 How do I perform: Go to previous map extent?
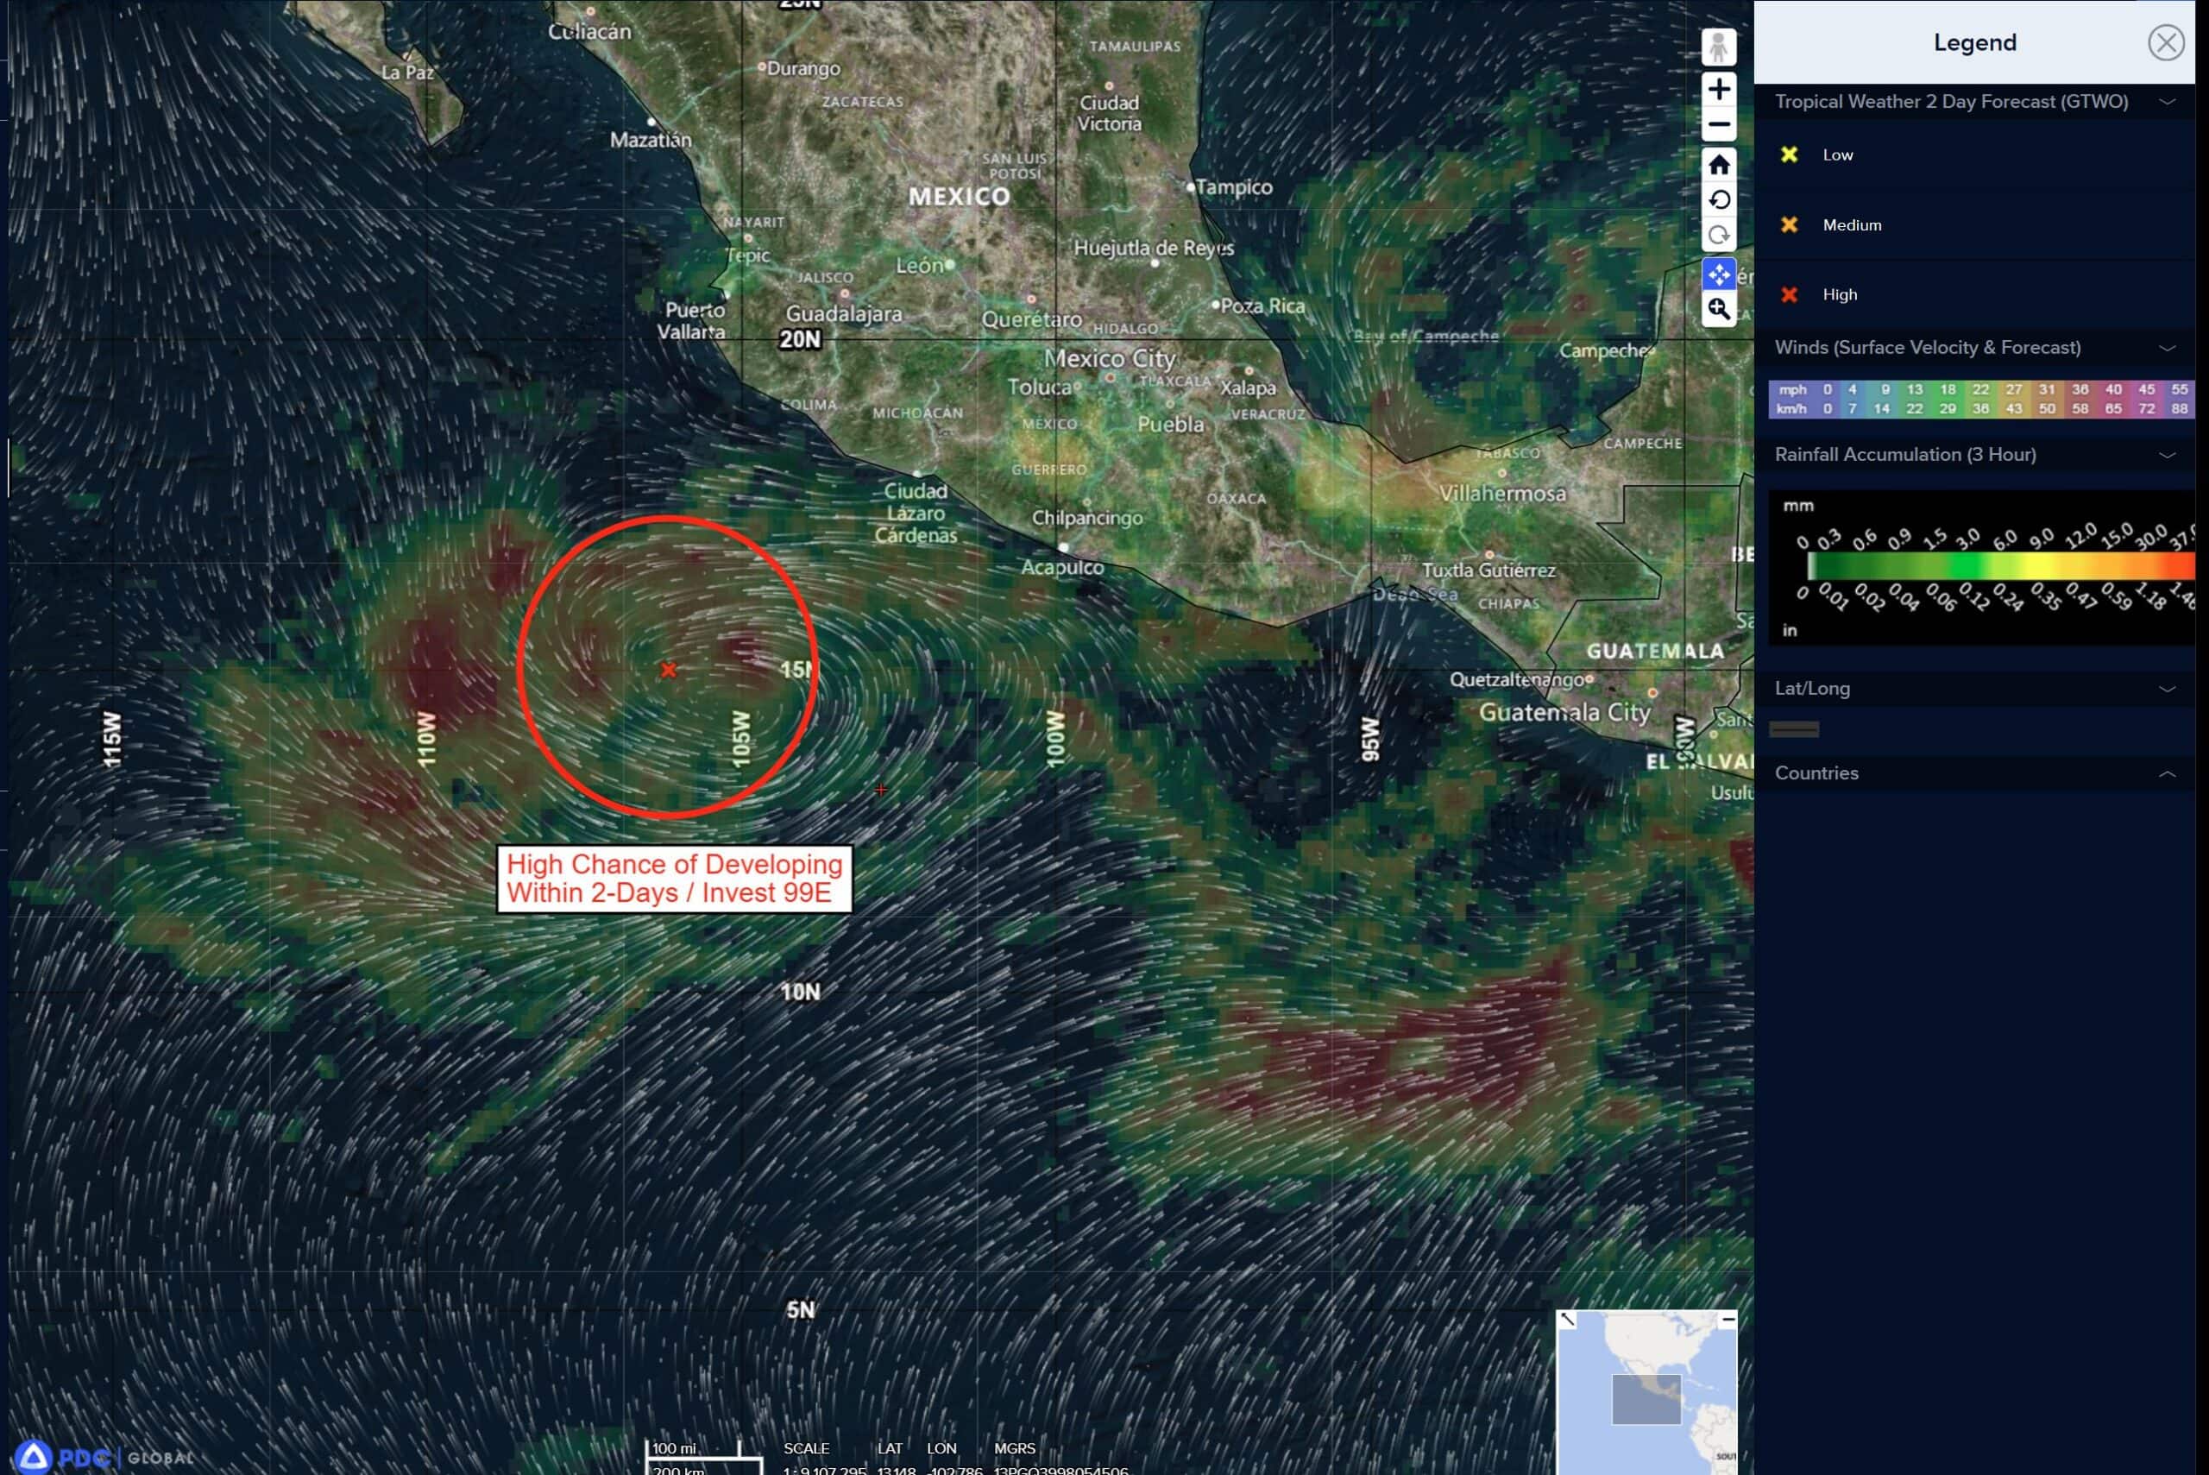coord(1718,200)
